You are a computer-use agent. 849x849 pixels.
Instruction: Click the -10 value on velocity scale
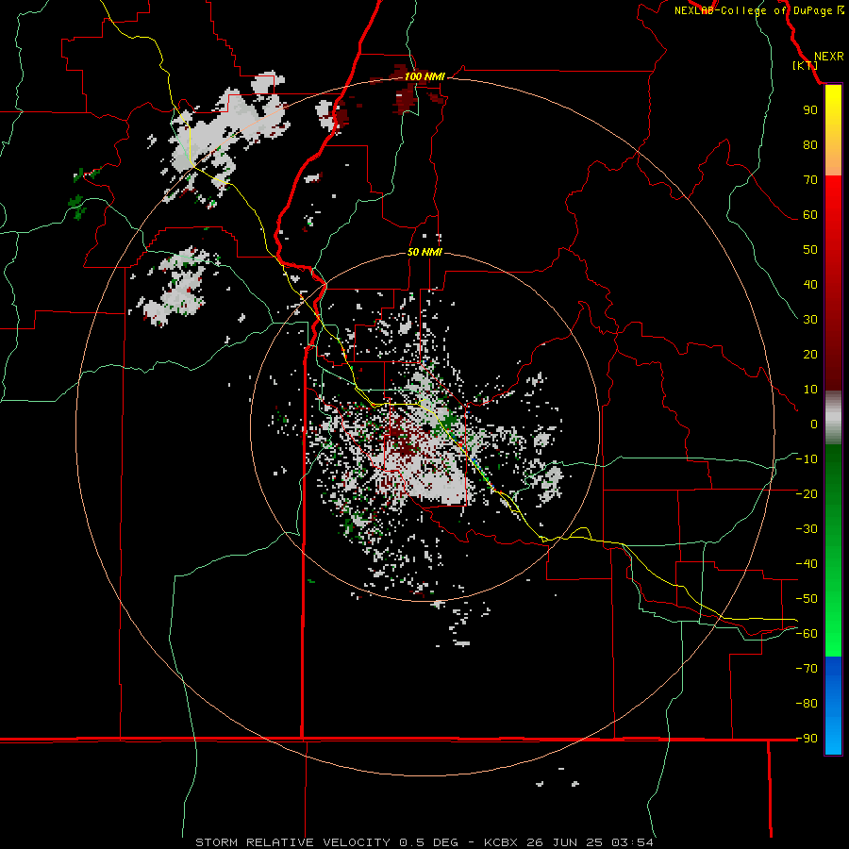click(807, 459)
